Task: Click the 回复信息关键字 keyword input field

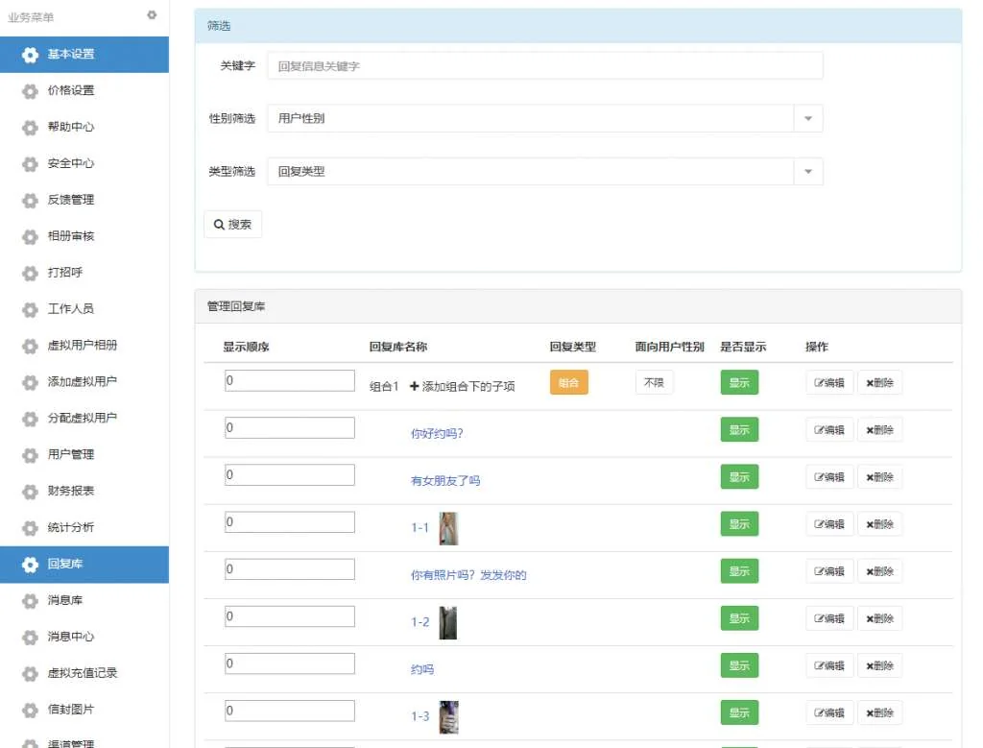Action: point(544,66)
